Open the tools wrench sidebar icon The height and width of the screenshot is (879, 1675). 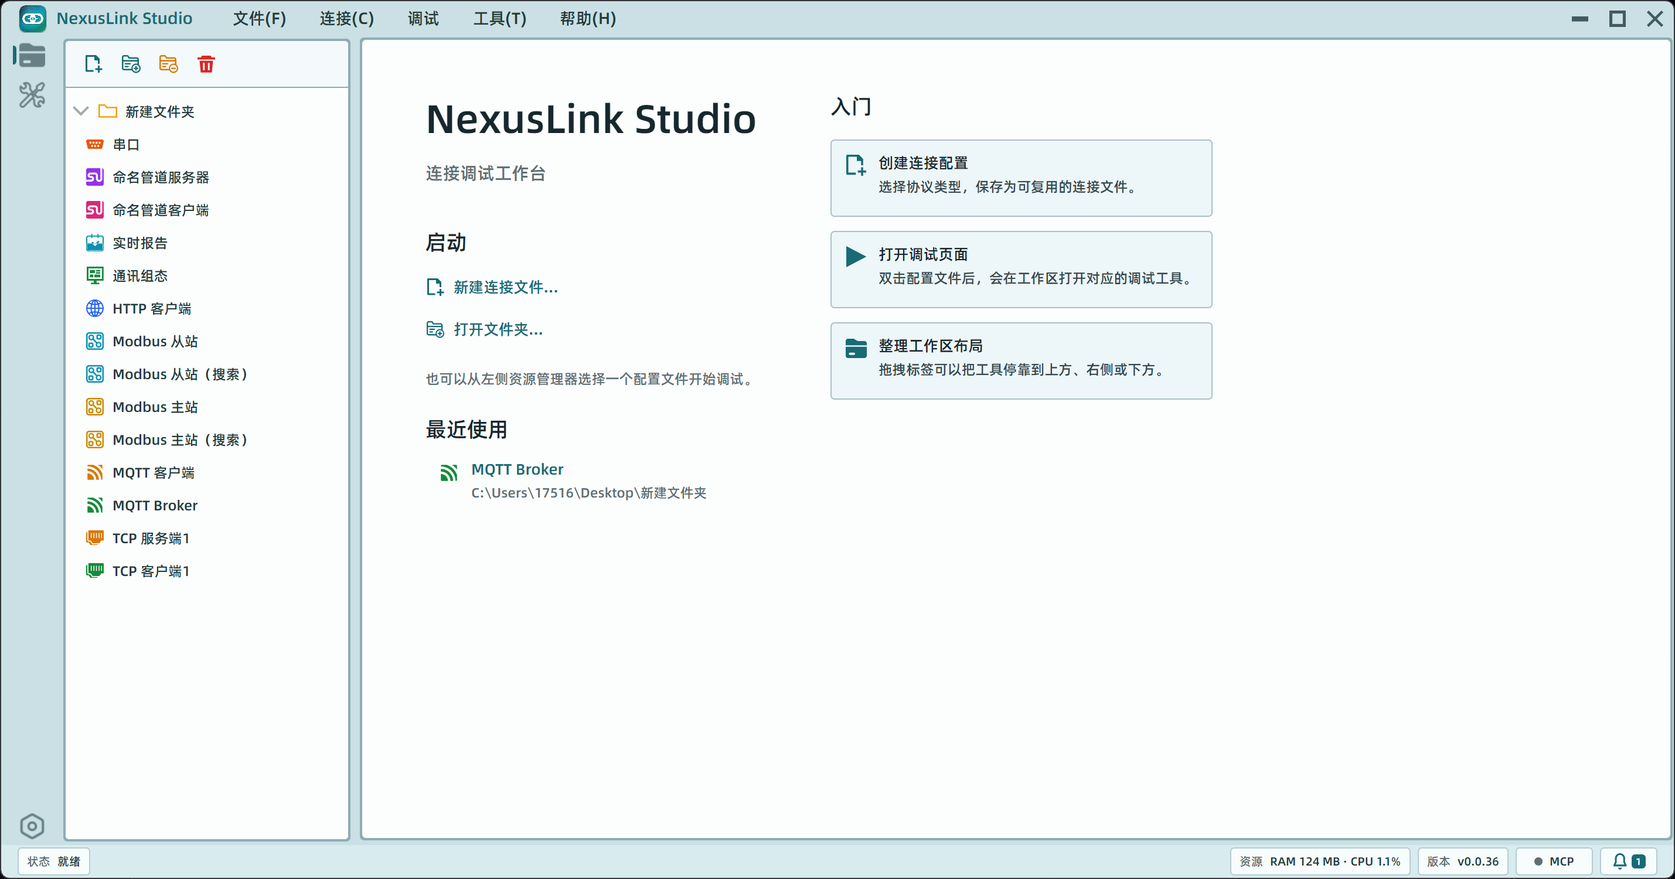pyautogui.click(x=31, y=95)
